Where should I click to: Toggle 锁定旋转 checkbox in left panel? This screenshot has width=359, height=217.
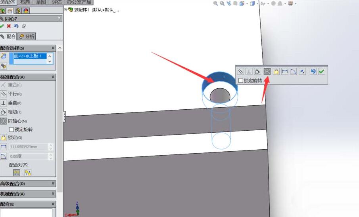coord(11,129)
